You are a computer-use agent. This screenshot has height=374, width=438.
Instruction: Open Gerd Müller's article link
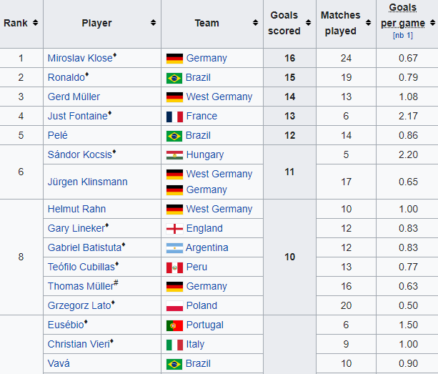(74, 97)
